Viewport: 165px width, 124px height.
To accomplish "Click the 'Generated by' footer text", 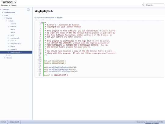I will click(141, 122).
